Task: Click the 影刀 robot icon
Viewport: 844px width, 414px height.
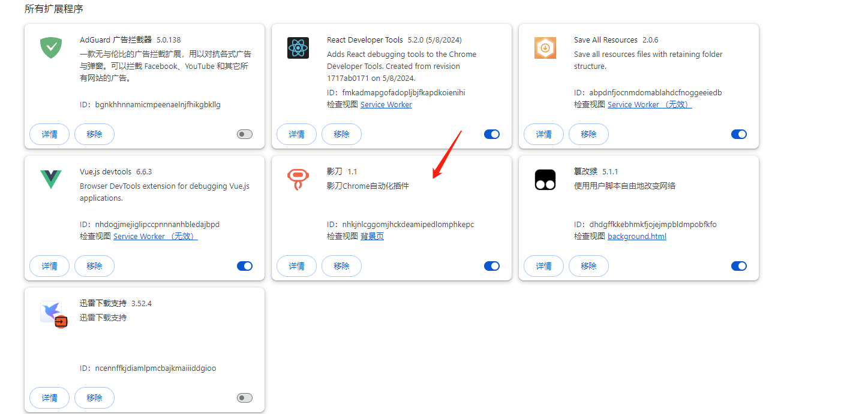Action: pos(298,180)
